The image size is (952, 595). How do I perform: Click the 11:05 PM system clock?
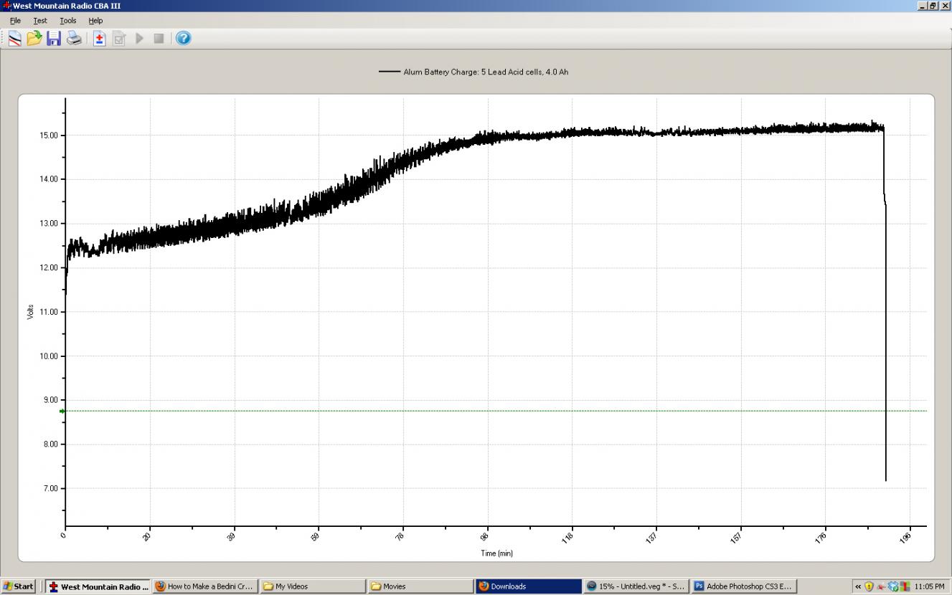929,586
